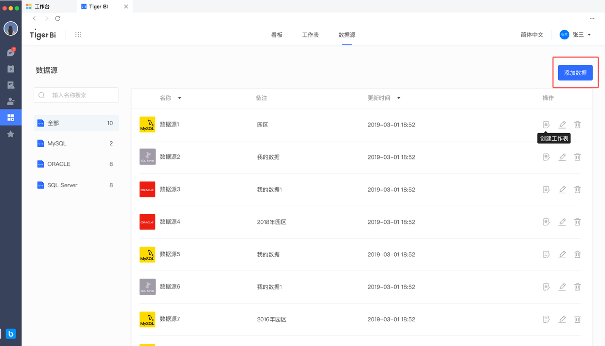Switch to the 工作表 tab
605x346 pixels.
tap(310, 35)
